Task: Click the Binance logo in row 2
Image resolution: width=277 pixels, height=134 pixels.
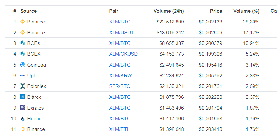Action: pyautogui.click(x=23, y=33)
